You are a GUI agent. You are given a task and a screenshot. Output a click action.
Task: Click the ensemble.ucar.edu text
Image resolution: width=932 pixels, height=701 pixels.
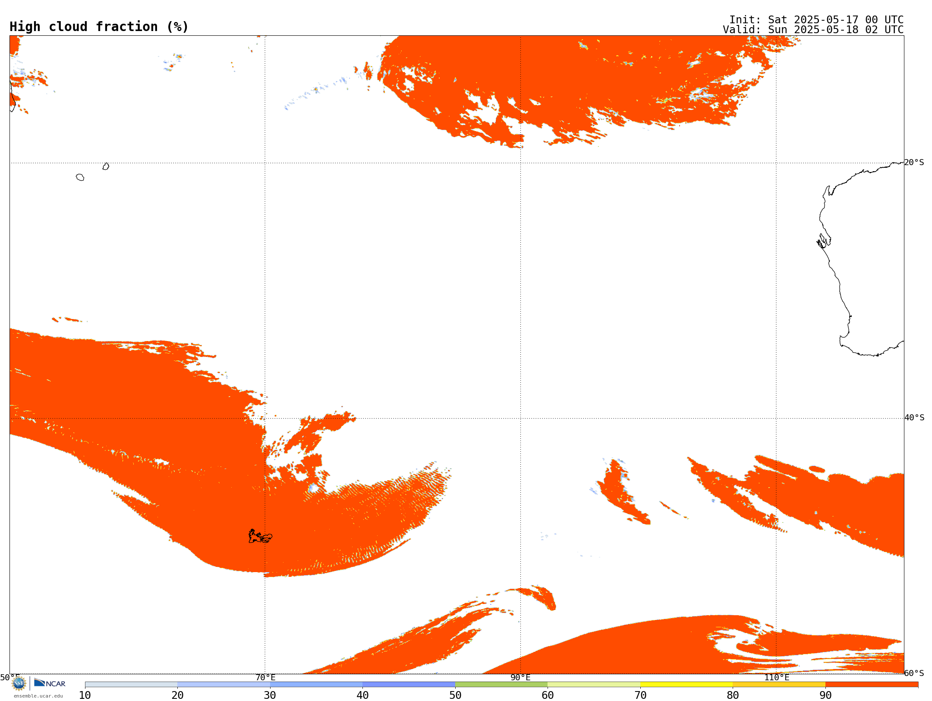click(38, 696)
